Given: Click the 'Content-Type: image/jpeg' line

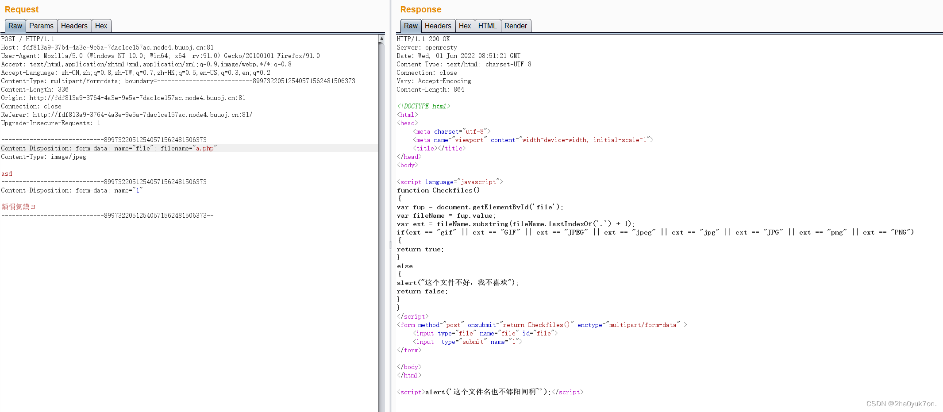Looking at the screenshot, I should [x=44, y=157].
